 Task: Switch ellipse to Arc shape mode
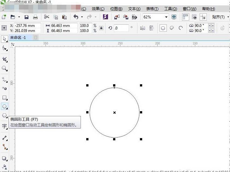[x=181, y=28]
